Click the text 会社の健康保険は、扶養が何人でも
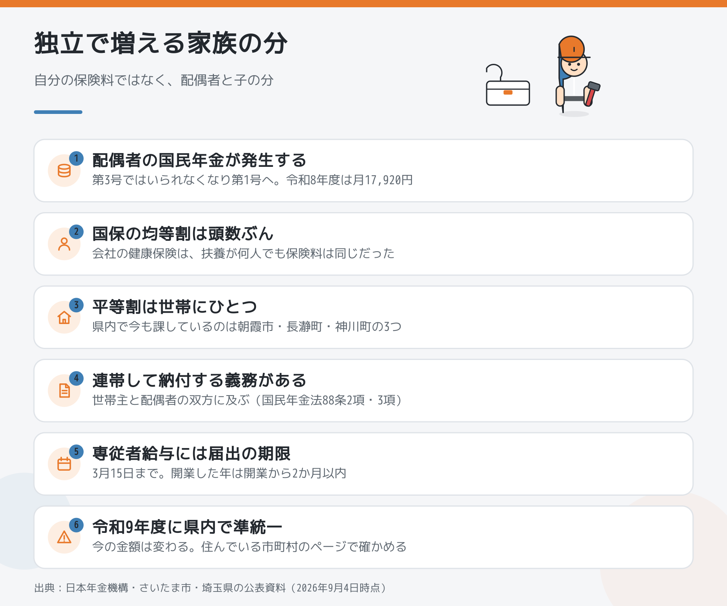 [244, 253]
